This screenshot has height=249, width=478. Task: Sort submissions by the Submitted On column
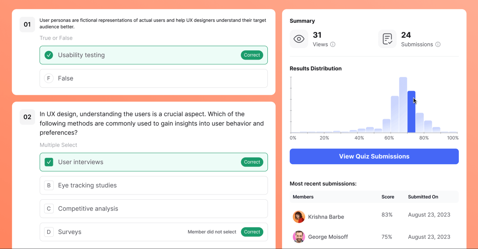pos(423,197)
